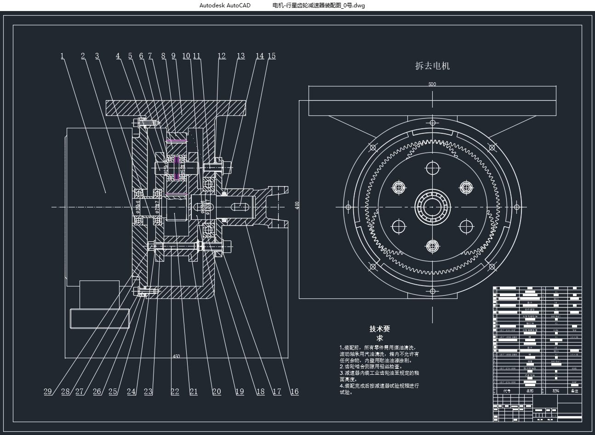This screenshot has height=435, width=595.
Task: Click the 名称 column header in parts list
Action: [529, 391]
